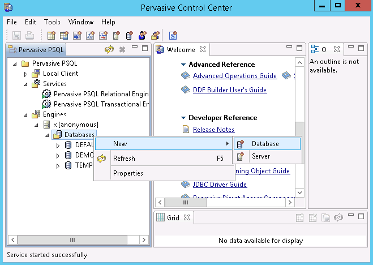
Task: Open the Advanced Operations Guide link
Action: 234,76
